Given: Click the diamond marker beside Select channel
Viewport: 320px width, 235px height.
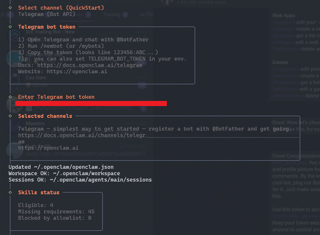Looking at the screenshot, I should tap(10, 8).
